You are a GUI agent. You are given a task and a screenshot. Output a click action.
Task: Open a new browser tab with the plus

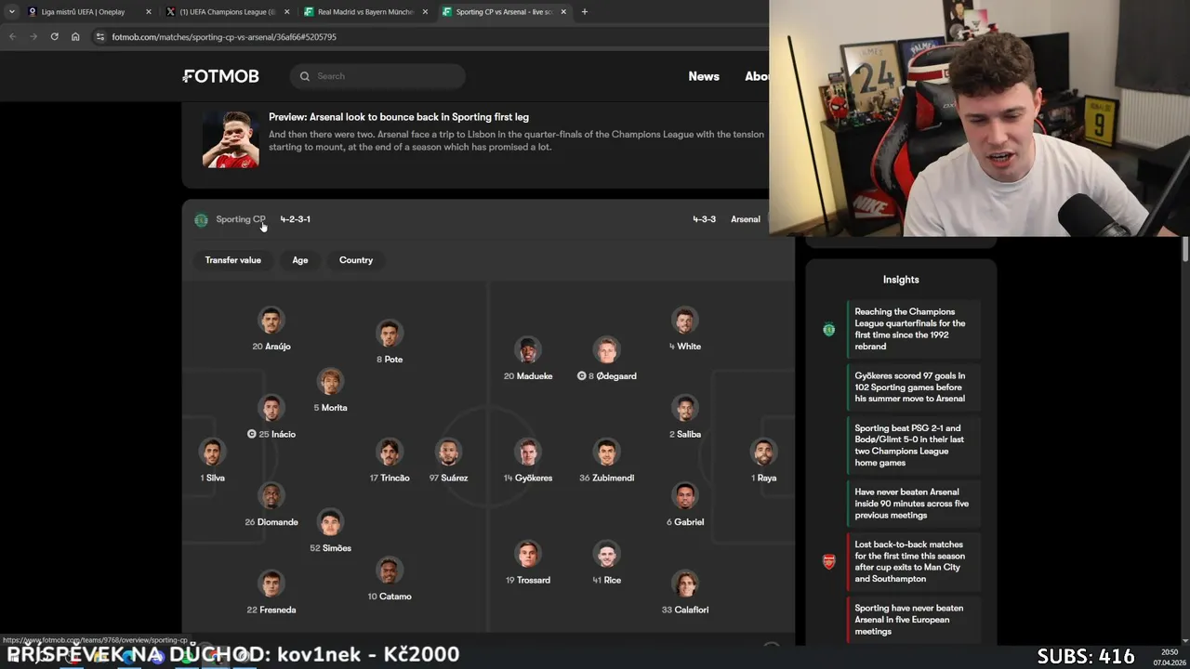pos(584,12)
